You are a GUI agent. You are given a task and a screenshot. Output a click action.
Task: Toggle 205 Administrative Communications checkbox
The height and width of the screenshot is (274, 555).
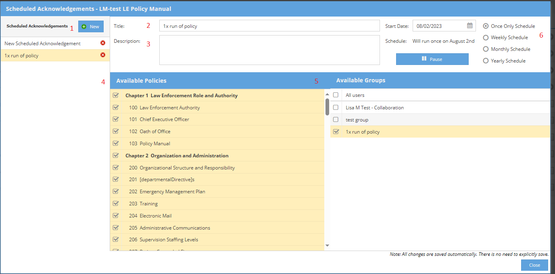(x=116, y=228)
